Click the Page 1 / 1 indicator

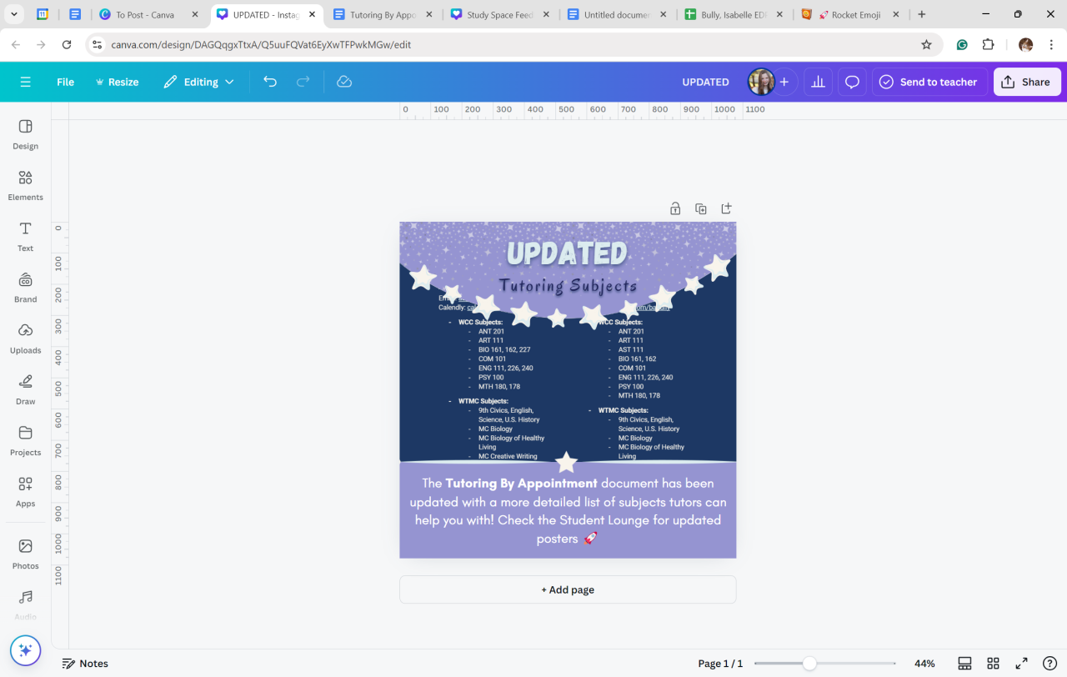pos(720,664)
